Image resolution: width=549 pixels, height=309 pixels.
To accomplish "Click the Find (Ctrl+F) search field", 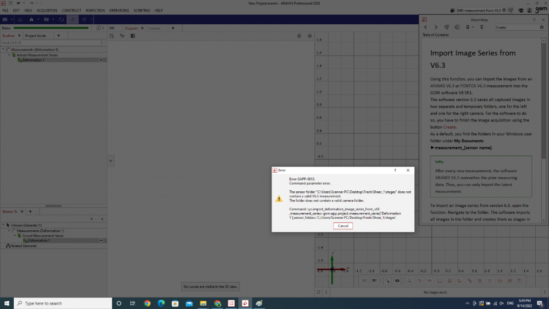I will click(51, 43).
